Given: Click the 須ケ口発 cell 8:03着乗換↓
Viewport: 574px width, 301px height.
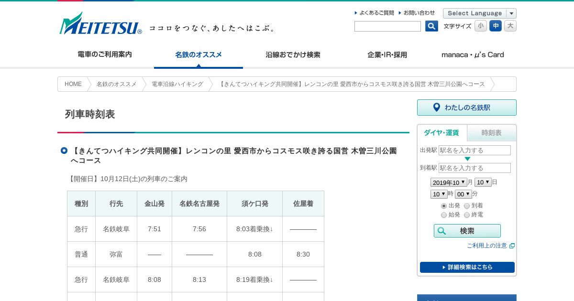Looking at the screenshot, I should (x=254, y=229).
